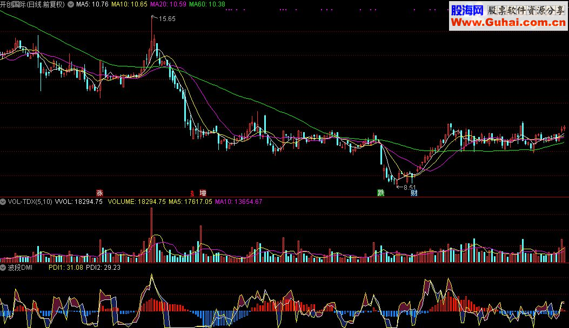This screenshot has width=569, height=328.
Task: Select the PDI2: 29.23 value
Action: pos(103,268)
